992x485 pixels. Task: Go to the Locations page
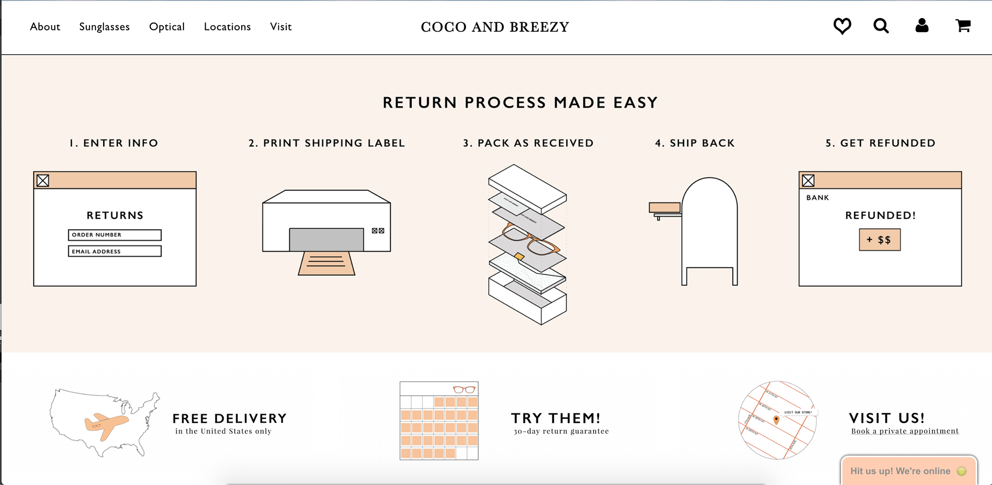[227, 27]
